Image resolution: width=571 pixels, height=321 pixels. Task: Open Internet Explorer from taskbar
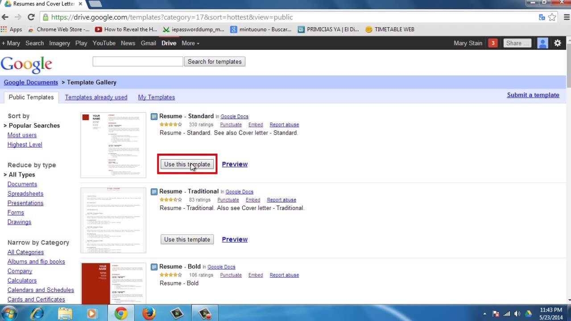(37, 313)
